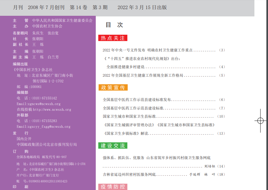Image resolution: width=268 pixels, height=190 pixels.
Task: Select the 目次 heading
Action: click(x=114, y=25)
